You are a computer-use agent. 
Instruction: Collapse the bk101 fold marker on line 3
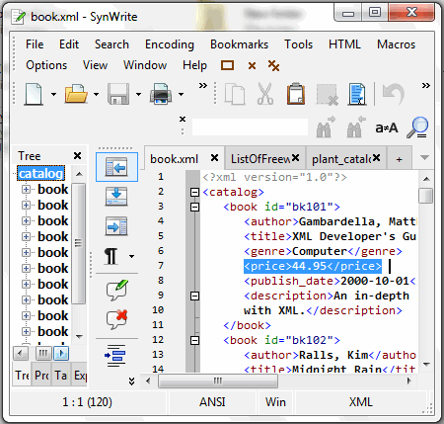(195, 207)
